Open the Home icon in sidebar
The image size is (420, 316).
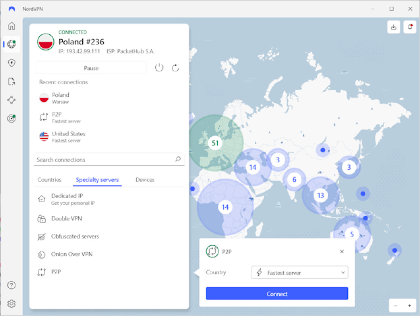tap(12, 26)
